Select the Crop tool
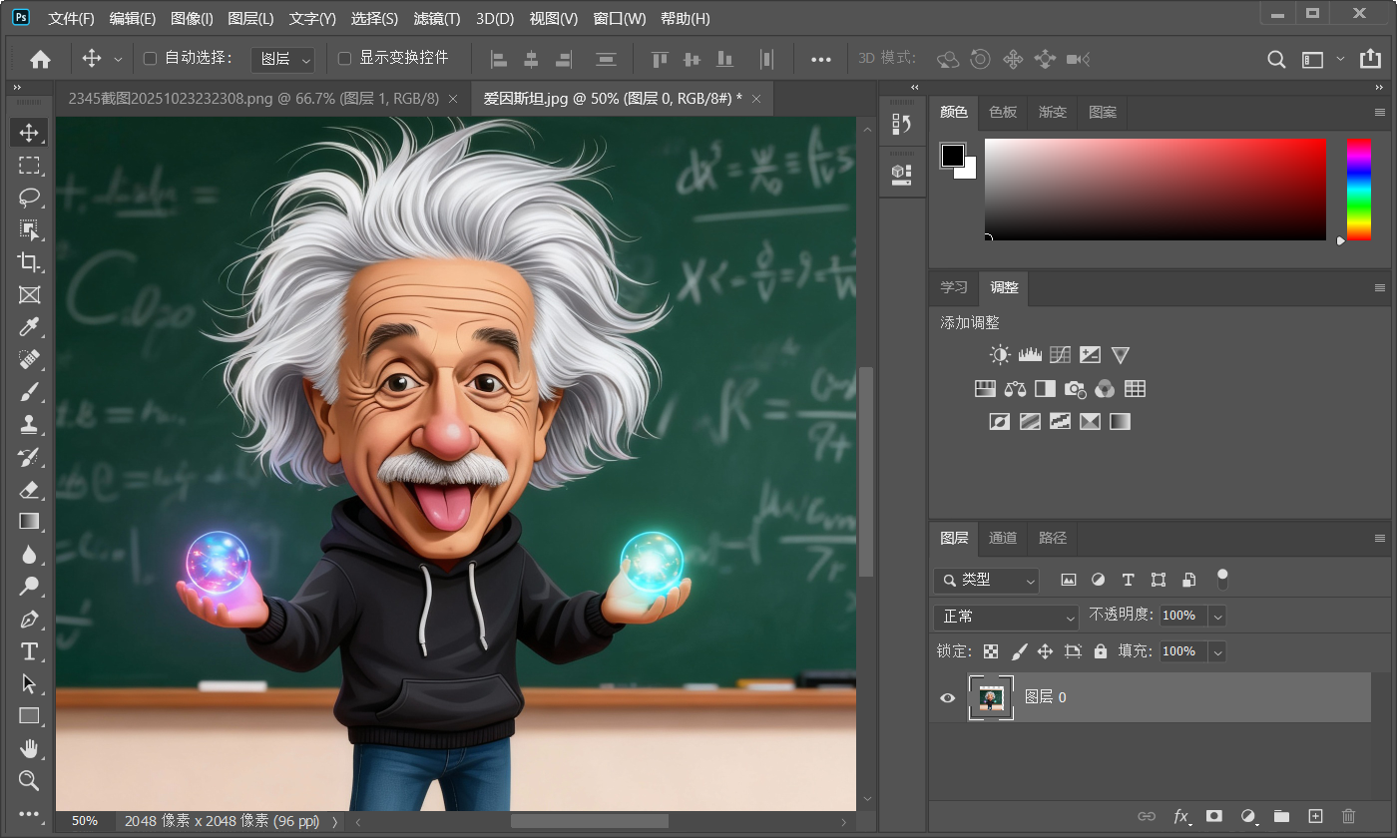Viewport: 1397px width, 838px height. (x=29, y=262)
